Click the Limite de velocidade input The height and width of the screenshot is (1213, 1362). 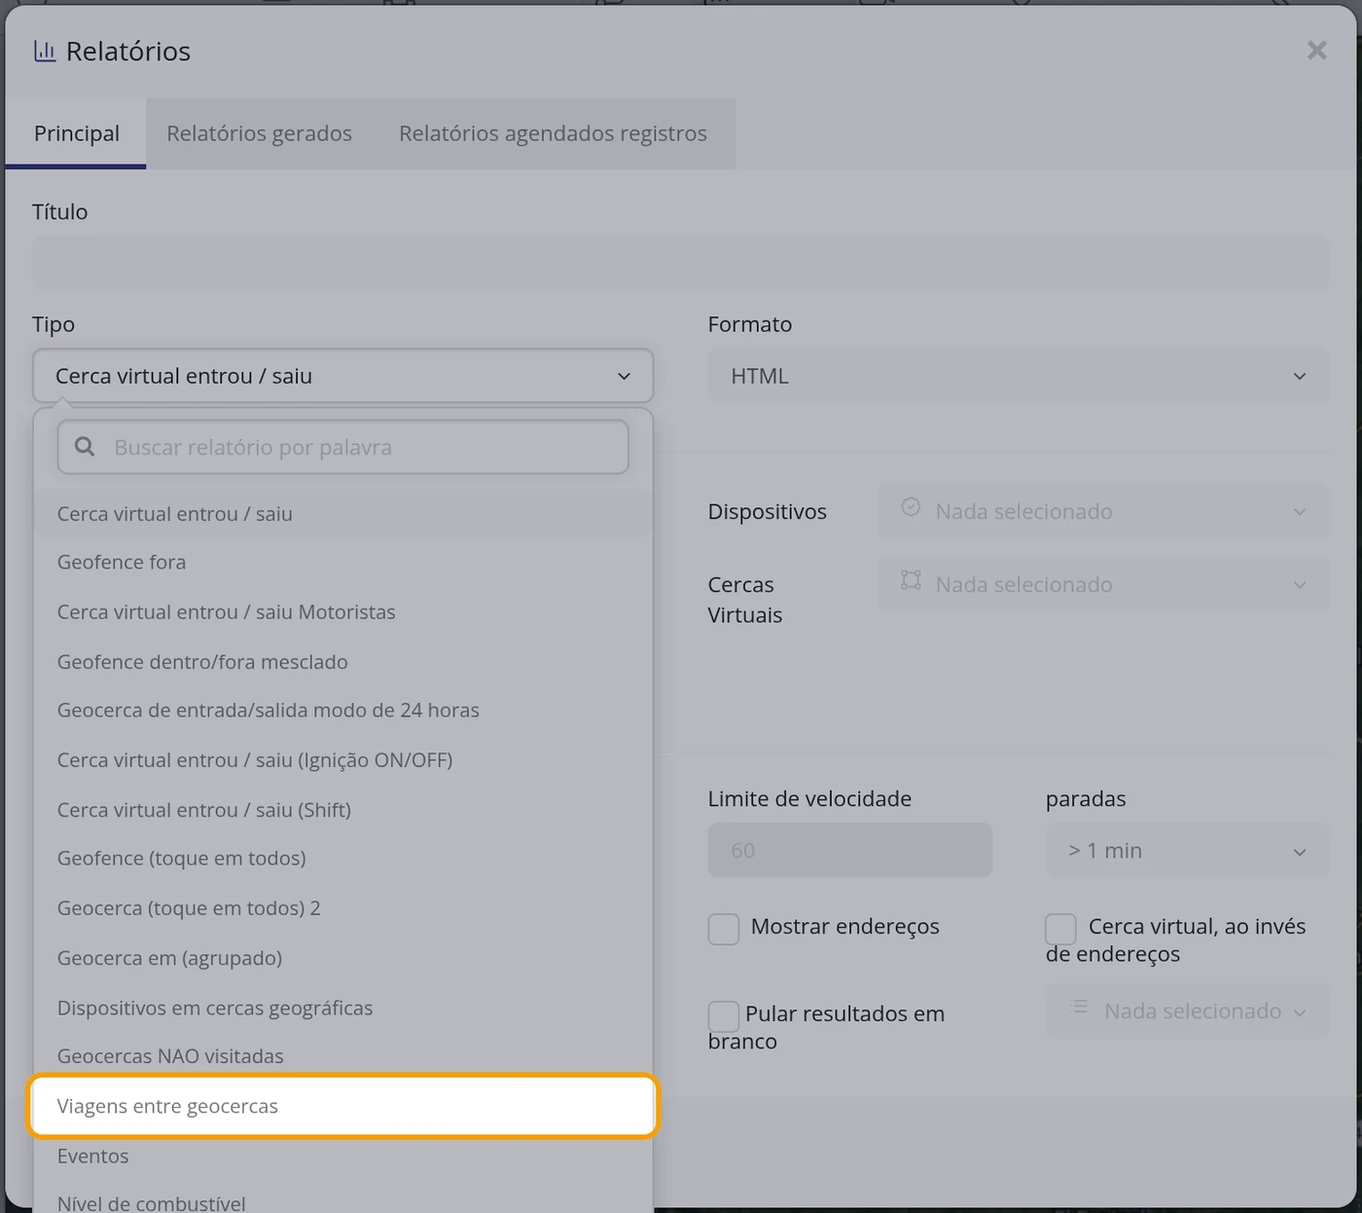[x=850, y=850]
